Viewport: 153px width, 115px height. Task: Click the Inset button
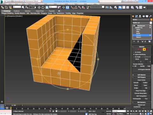[145, 85]
